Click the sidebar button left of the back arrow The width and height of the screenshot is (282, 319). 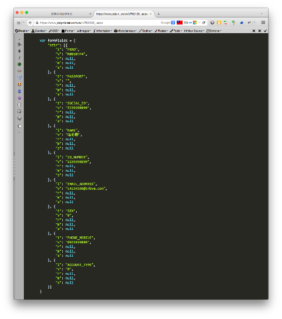coord(19,23)
